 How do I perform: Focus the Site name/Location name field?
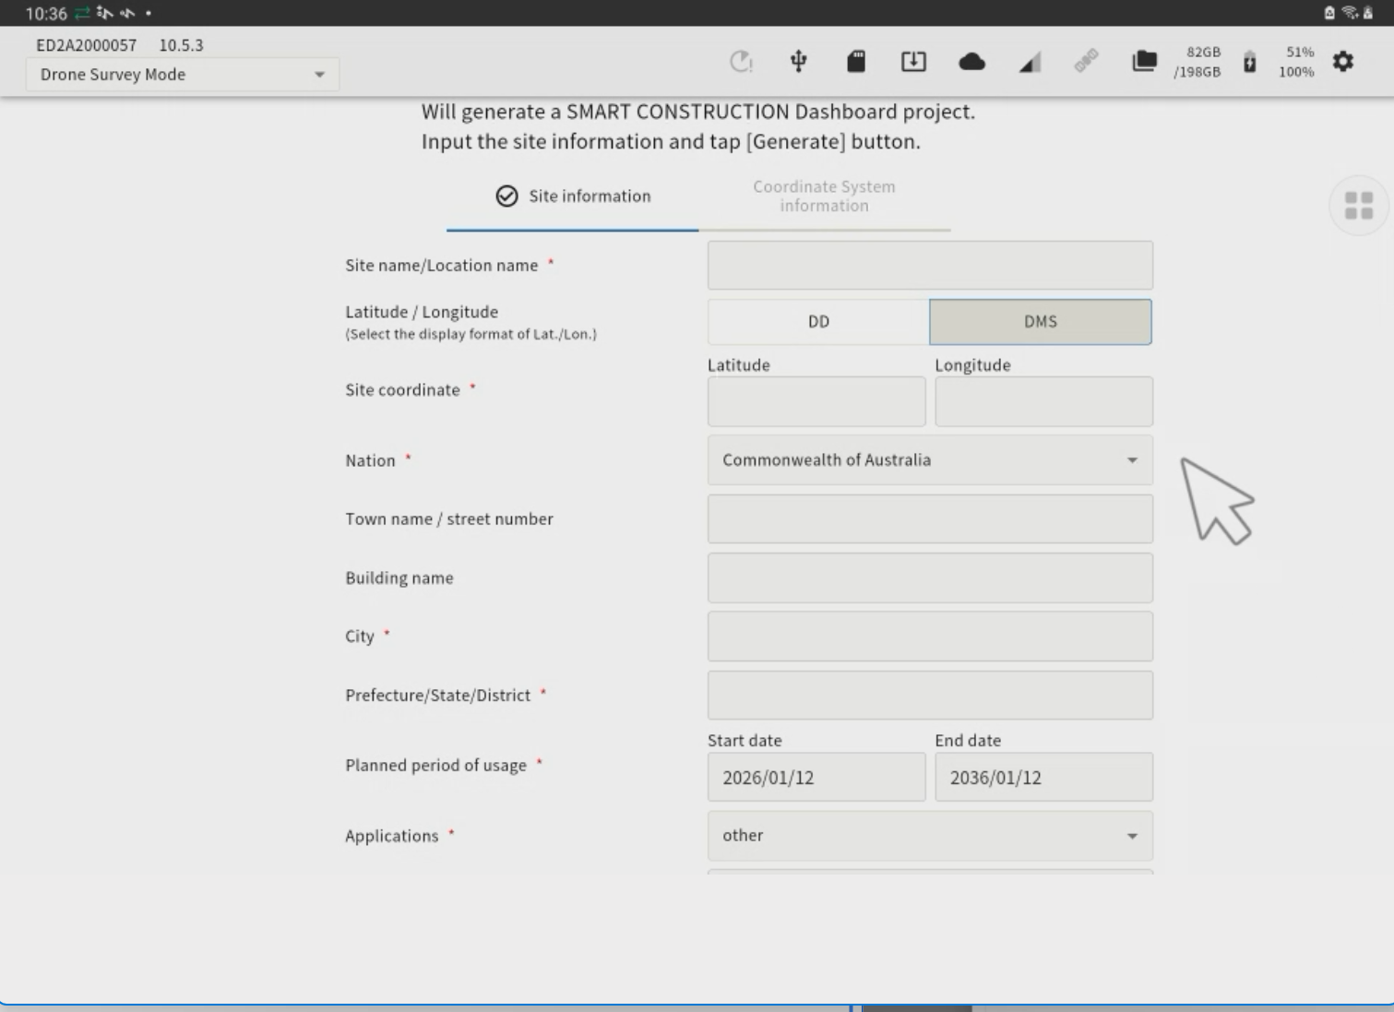tap(930, 266)
